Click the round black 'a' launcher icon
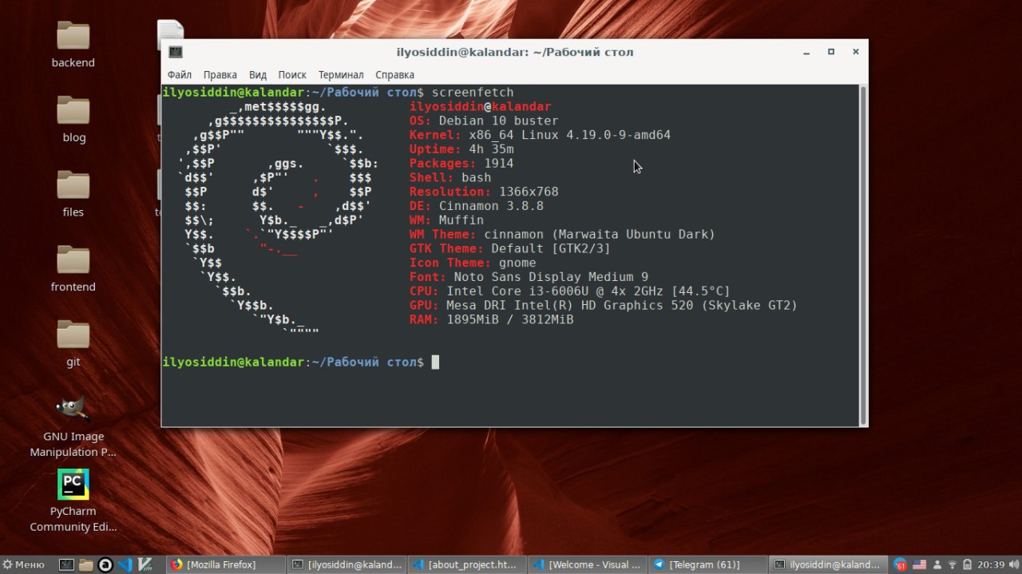This screenshot has height=574, width=1022. coord(105,564)
